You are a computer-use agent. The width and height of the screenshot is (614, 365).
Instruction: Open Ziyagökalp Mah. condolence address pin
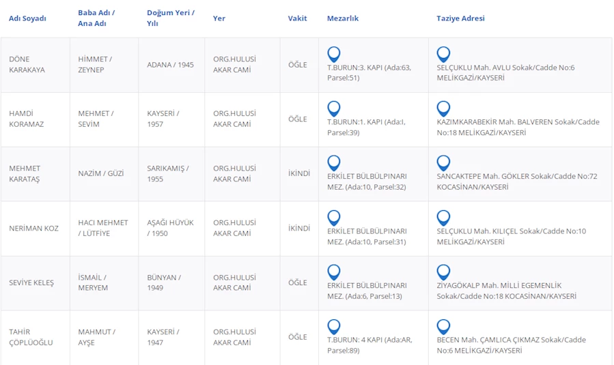click(x=443, y=272)
